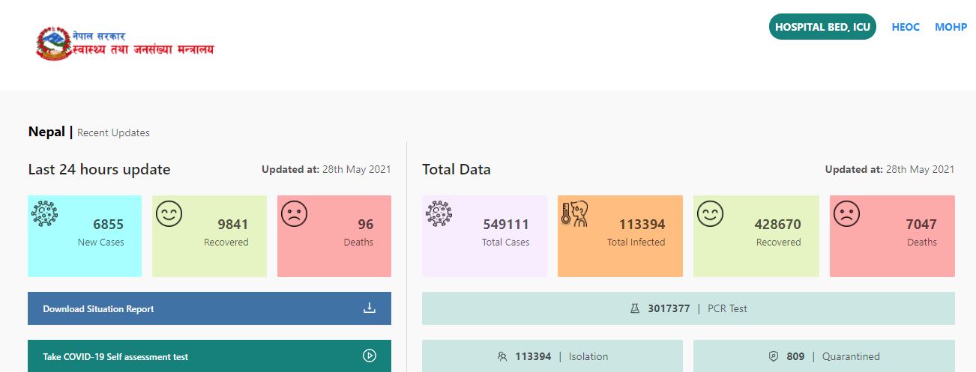Click the virus icon in Total Cases card
The height and width of the screenshot is (372, 976).
click(x=439, y=214)
